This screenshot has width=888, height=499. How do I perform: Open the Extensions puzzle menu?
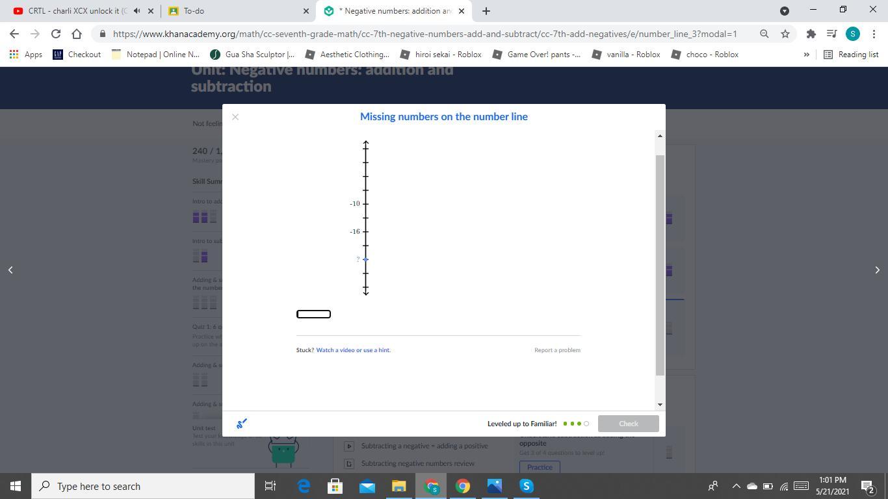tap(811, 34)
